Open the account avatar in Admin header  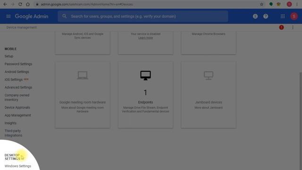tap(294, 17)
